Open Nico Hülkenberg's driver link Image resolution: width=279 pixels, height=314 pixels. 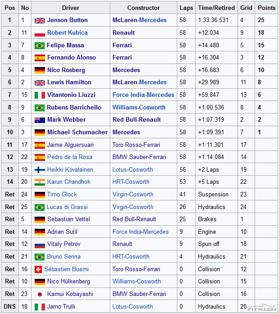click(68, 282)
